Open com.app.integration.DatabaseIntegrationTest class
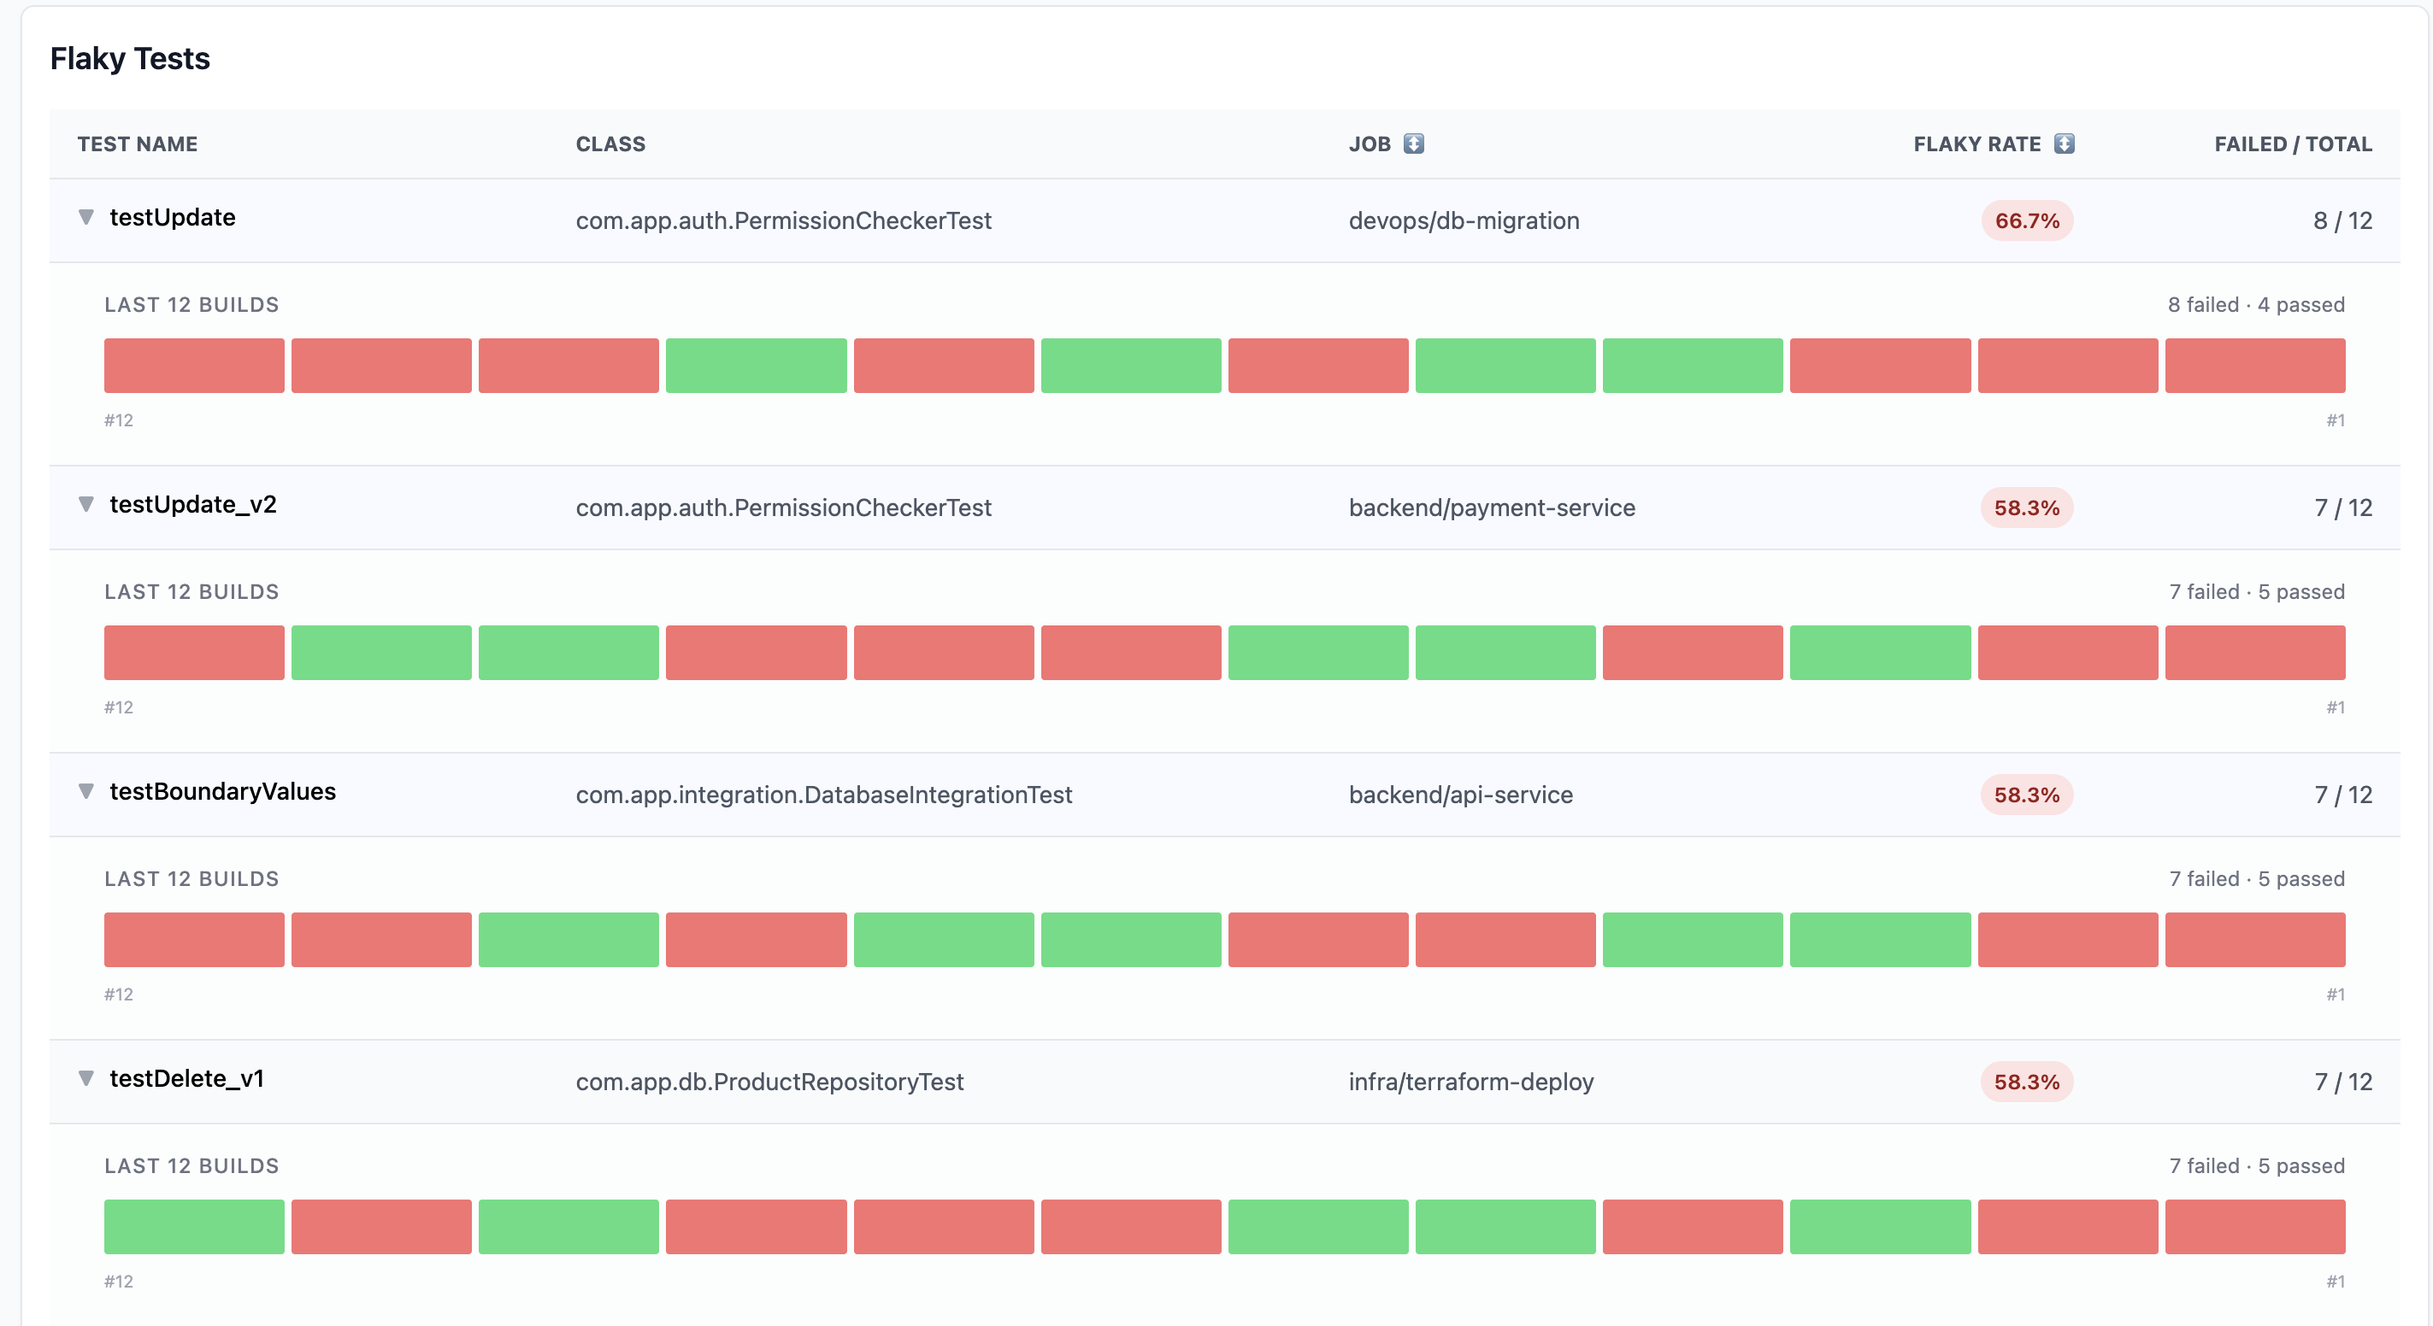Screen dimensions: 2433x1326 (x=823, y=795)
